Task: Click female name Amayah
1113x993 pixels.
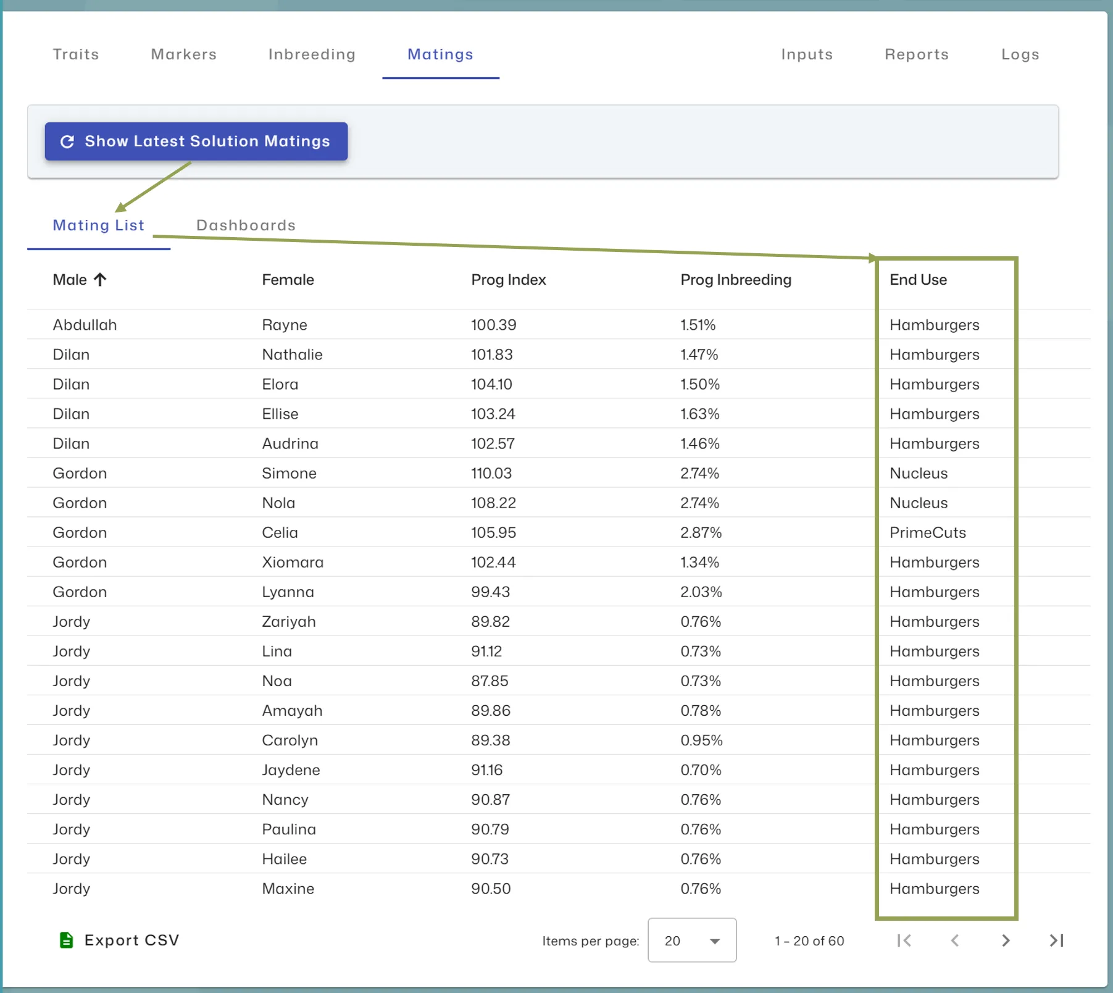Action: [292, 710]
